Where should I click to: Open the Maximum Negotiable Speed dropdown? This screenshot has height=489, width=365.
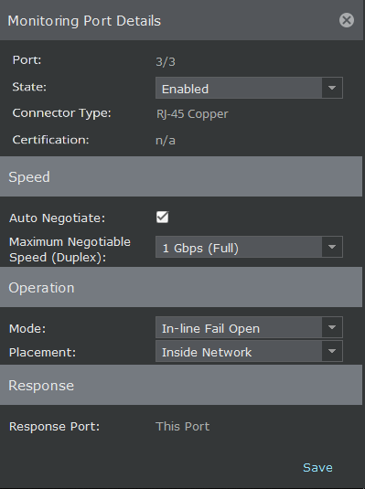[x=249, y=247]
